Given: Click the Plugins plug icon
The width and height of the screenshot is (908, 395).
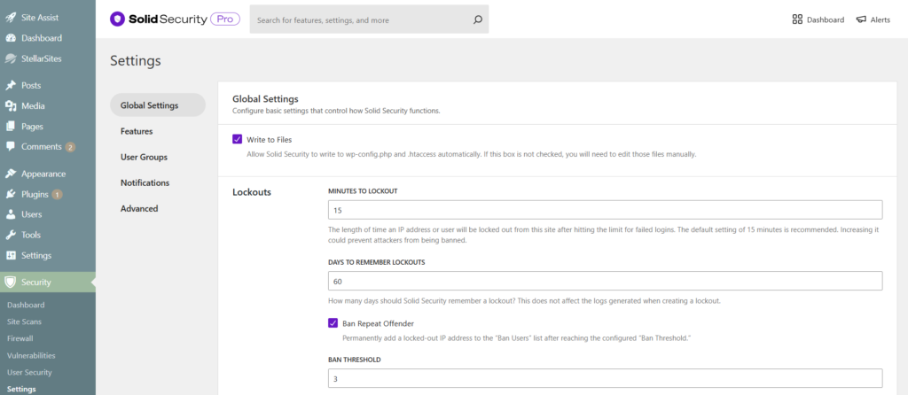Looking at the screenshot, I should pyautogui.click(x=11, y=194).
